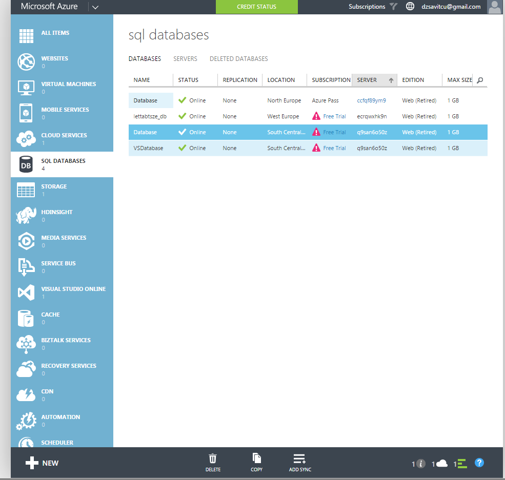Click the North Europe location cell
This screenshot has height=480, width=505.
tap(284, 100)
